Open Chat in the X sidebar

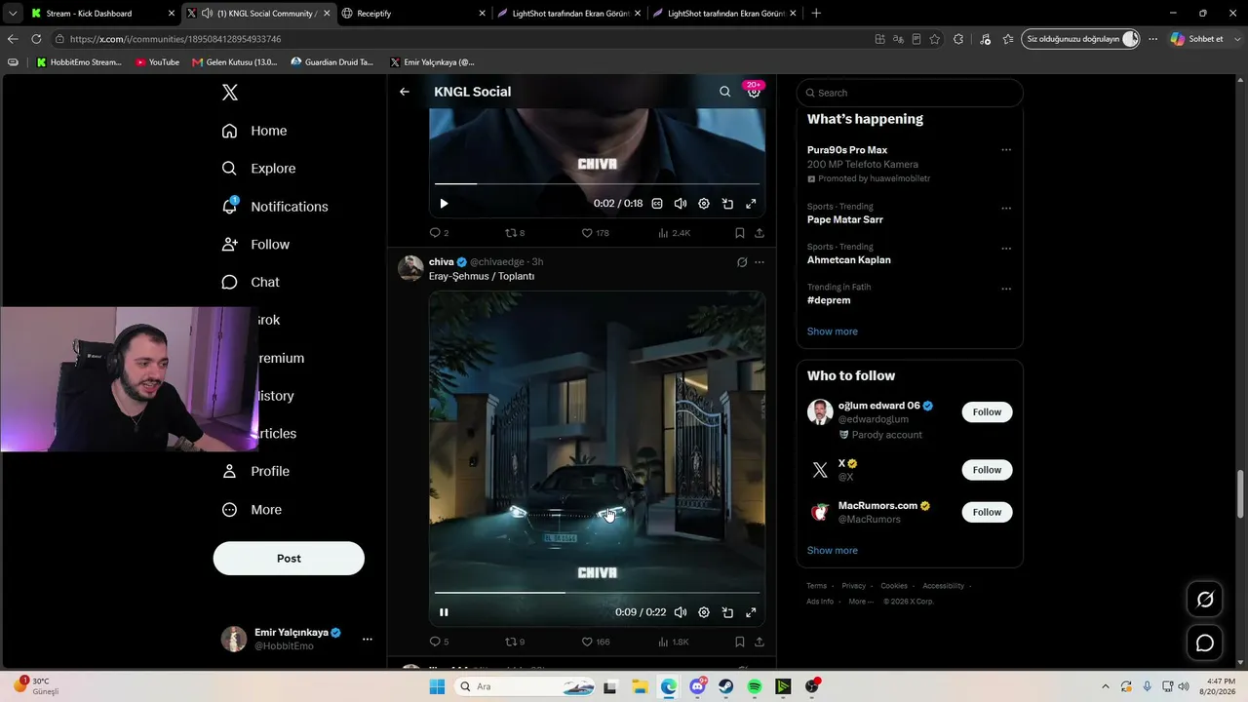[x=251, y=283]
